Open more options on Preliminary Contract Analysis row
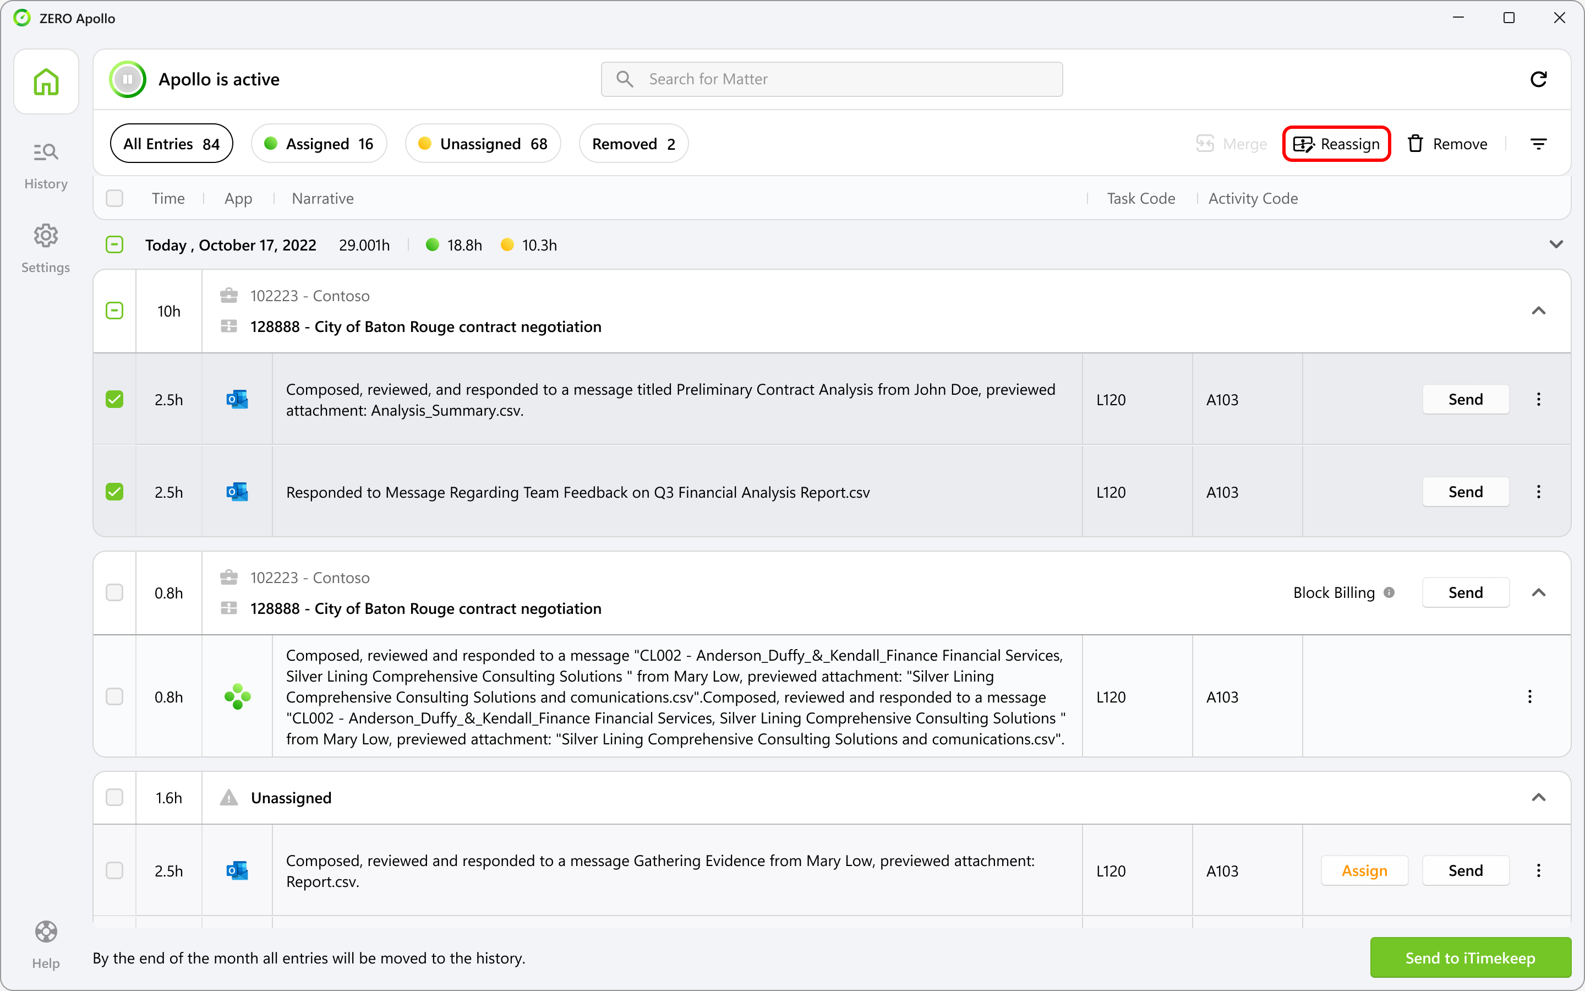Viewport: 1585px width, 991px height. [1539, 399]
